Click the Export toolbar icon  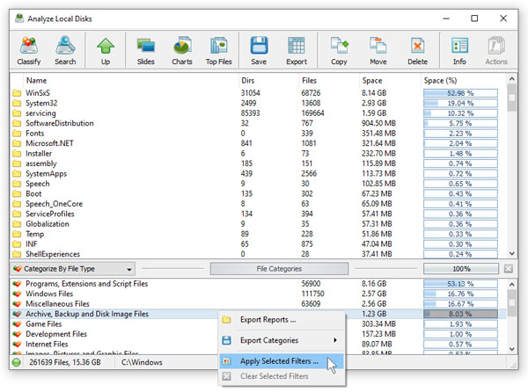[x=297, y=51]
